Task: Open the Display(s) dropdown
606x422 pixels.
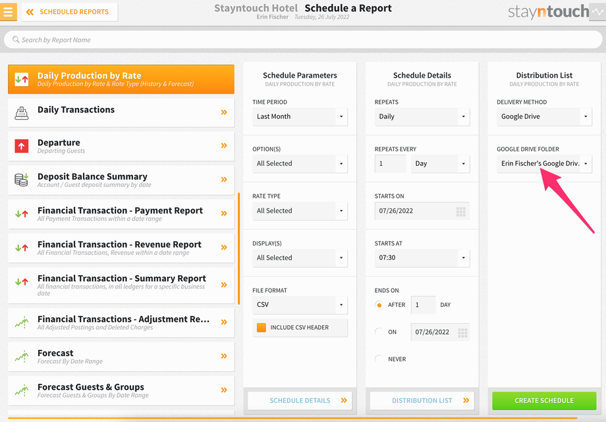Action: pyautogui.click(x=300, y=258)
